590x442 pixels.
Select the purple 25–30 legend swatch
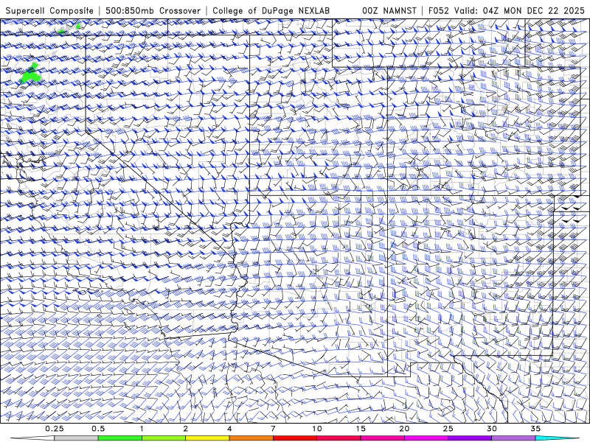click(x=470, y=438)
